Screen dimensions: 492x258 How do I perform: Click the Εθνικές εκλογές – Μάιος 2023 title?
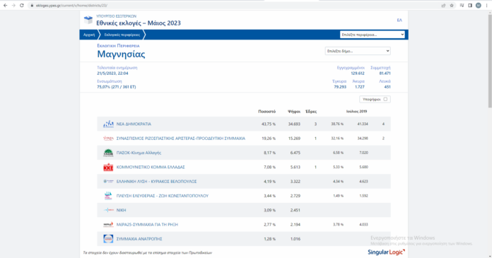(x=139, y=23)
